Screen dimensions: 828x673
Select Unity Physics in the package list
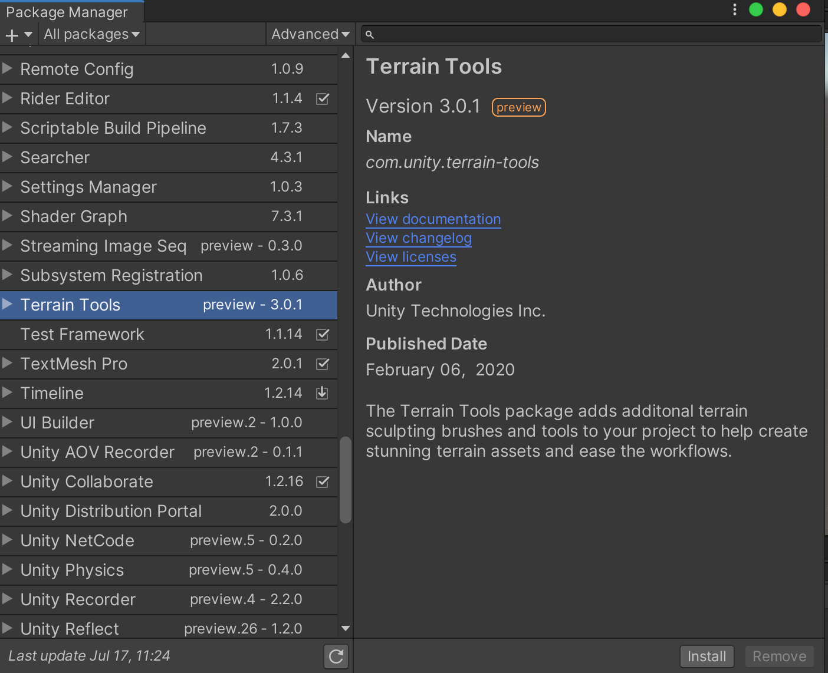click(x=72, y=570)
